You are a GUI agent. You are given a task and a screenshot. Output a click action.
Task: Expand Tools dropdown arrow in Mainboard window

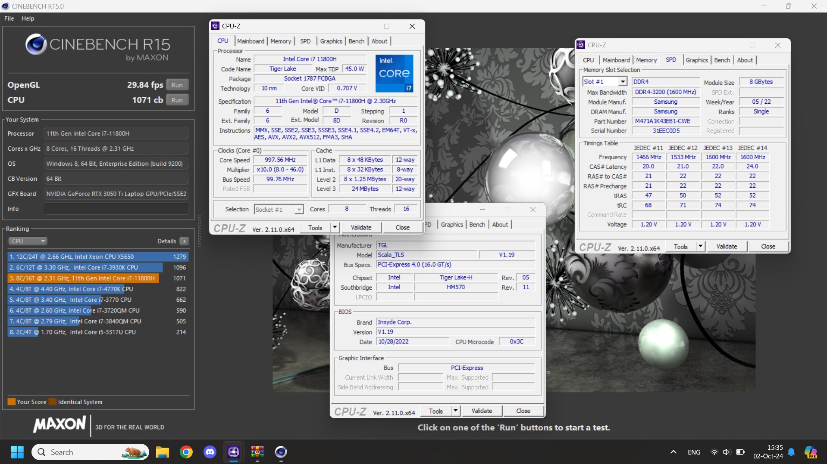coord(455,411)
